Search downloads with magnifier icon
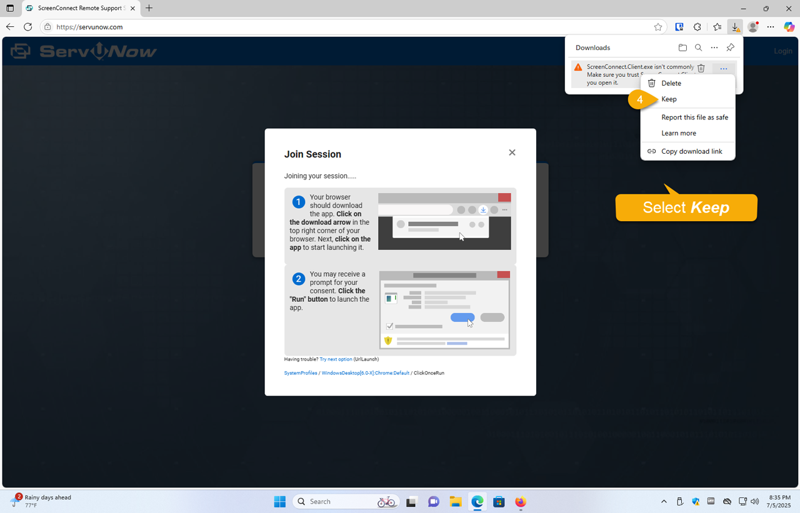 (x=699, y=47)
